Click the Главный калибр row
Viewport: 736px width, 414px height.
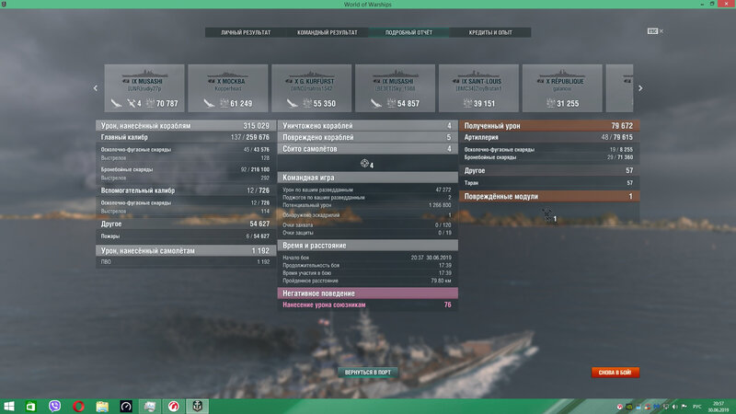point(186,137)
